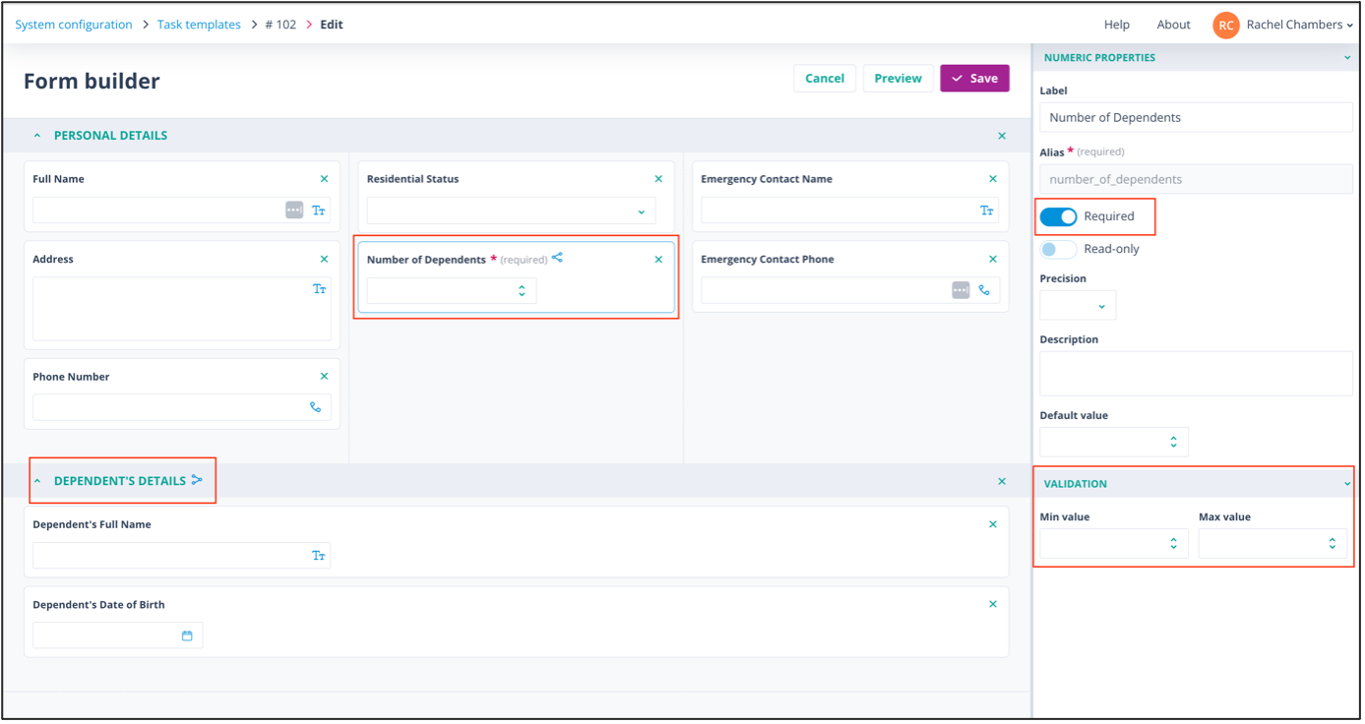The width and height of the screenshot is (1365, 724).
Task: Click the Number of Dependents stepper arrows
Action: click(522, 290)
